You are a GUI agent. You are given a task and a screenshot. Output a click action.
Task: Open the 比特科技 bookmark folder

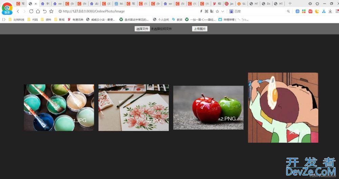[x=16, y=19]
